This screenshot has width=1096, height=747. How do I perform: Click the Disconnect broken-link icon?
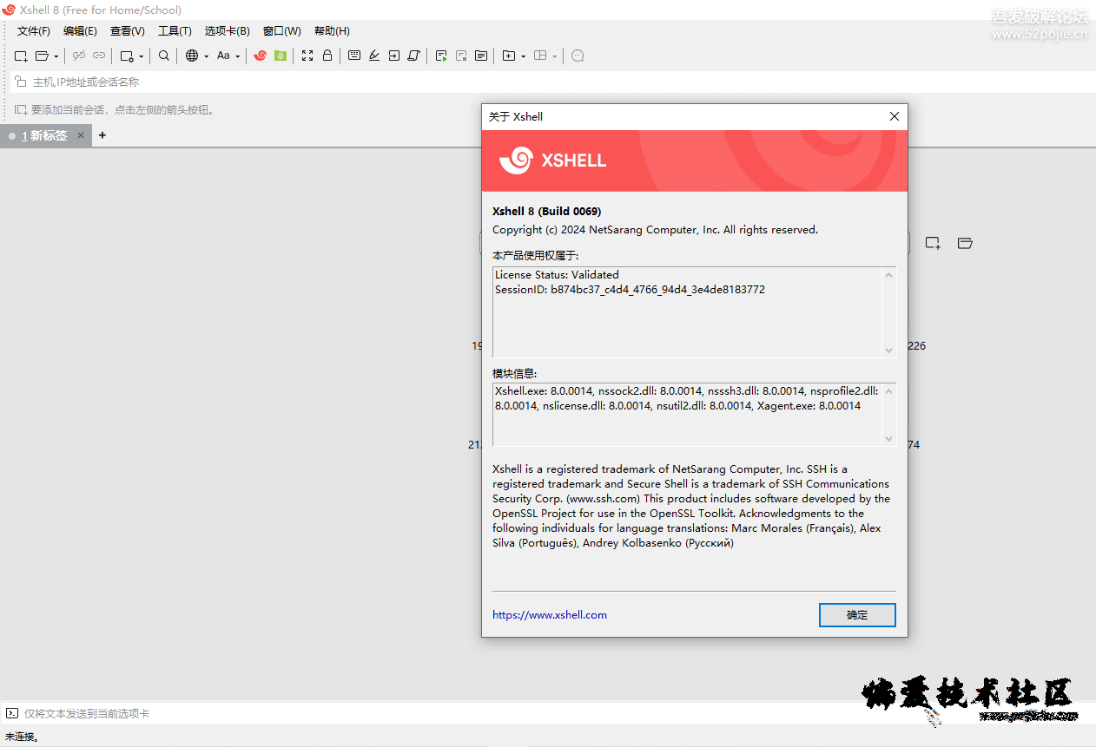(79, 56)
